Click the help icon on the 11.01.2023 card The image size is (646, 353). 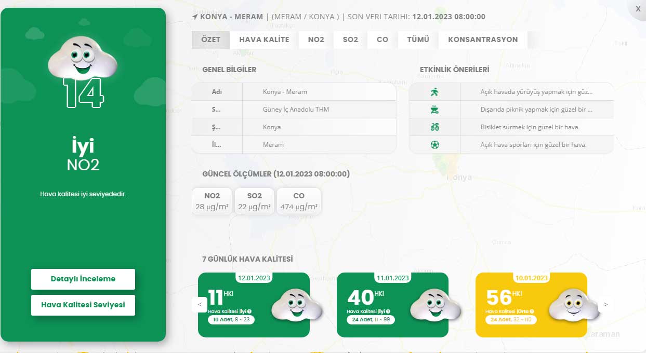point(388,311)
